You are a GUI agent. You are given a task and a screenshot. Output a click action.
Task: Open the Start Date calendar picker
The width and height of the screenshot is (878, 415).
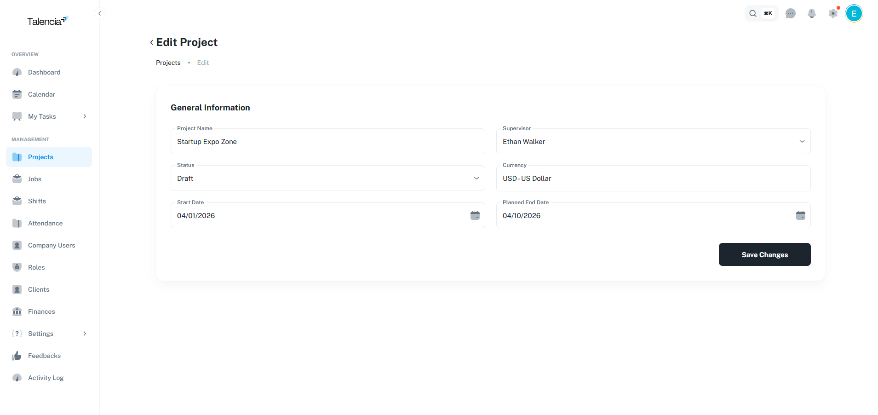(x=475, y=215)
